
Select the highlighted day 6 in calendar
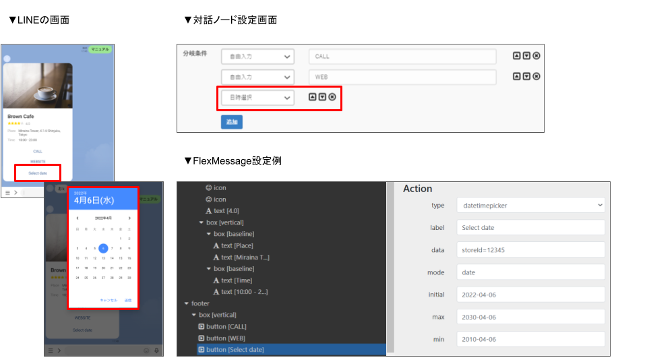pyautogui.click(x=103, y=247)
